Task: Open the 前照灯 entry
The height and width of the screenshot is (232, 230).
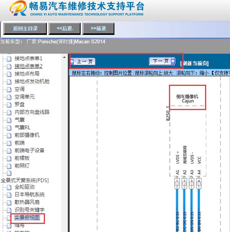Action: point(22,166)
